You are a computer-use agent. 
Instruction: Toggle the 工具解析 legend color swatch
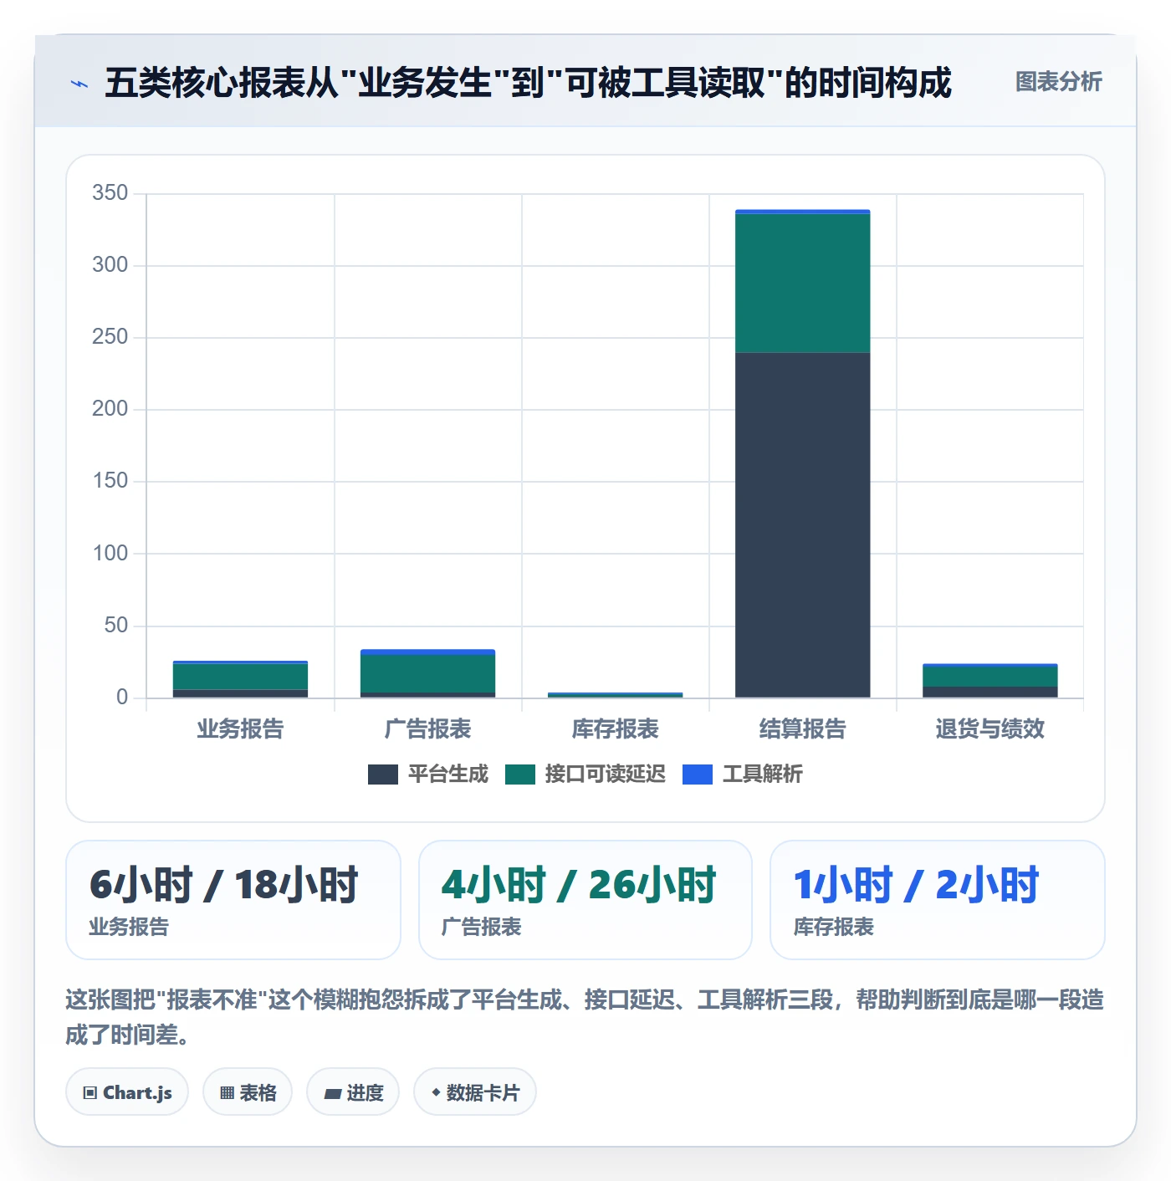[697, 775]
